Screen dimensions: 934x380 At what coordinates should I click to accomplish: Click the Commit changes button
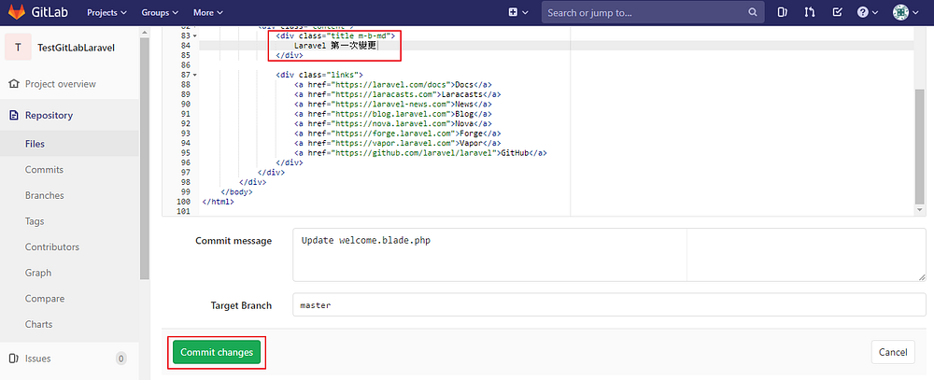tap(217, 352)
